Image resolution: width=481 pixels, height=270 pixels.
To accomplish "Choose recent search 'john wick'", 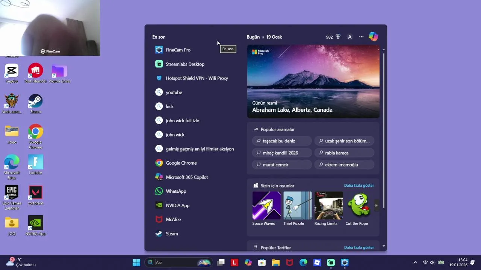I will click(195, 135).
